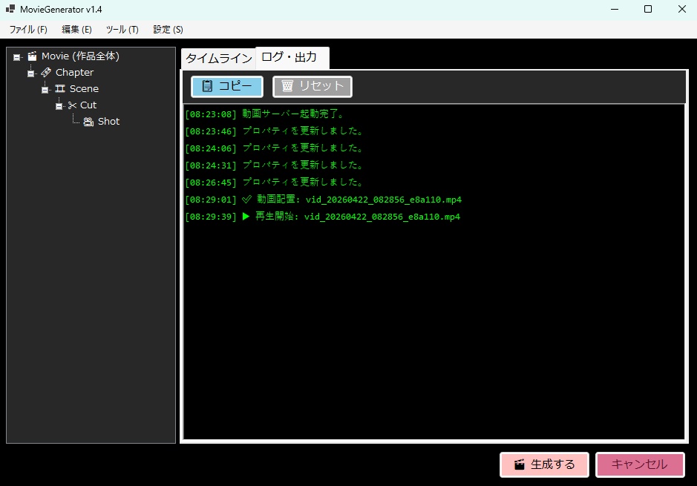Click the 動画配置 log line with mp4 filename
Image resolution: width=697 pixels, height=486 pixels.
click(x=323, y=200)
